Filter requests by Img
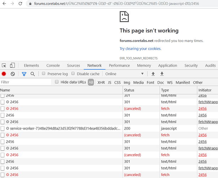This screenshot has height=178, width=218. 127,83
